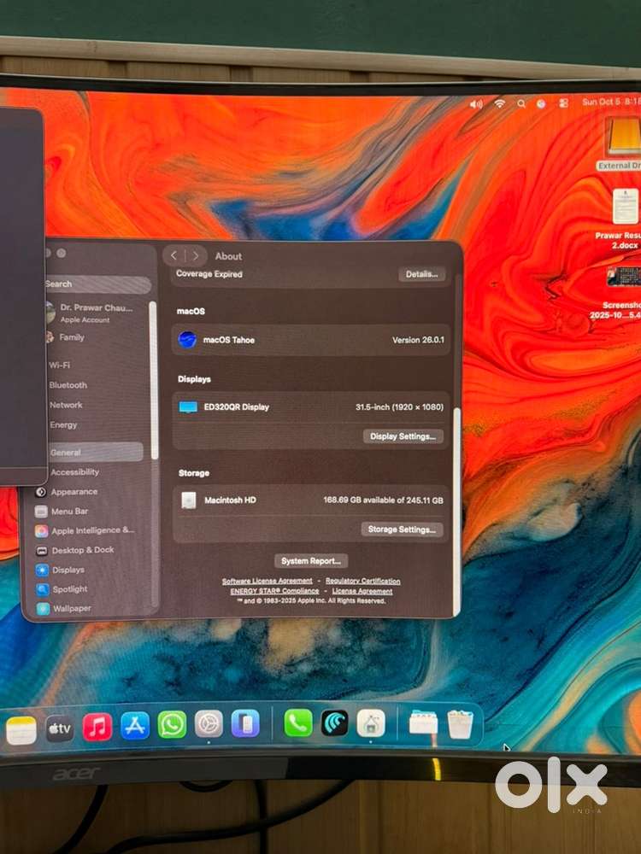
Task: Click the Display Settings... button
Action: point(403,436)
